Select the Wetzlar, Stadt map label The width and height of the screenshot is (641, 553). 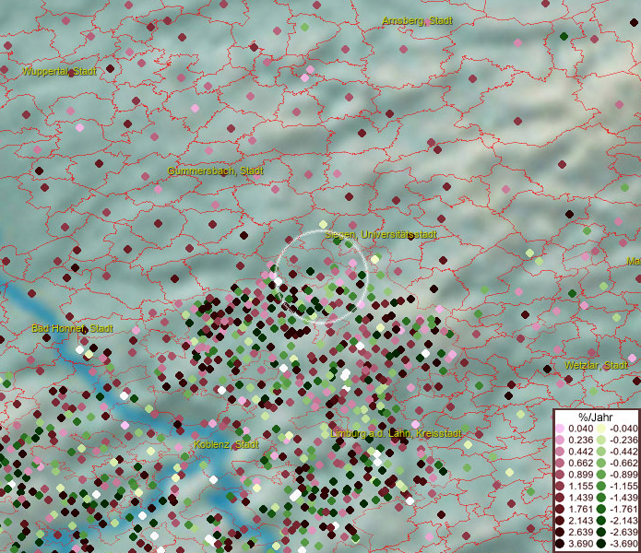tap(596, 365)
